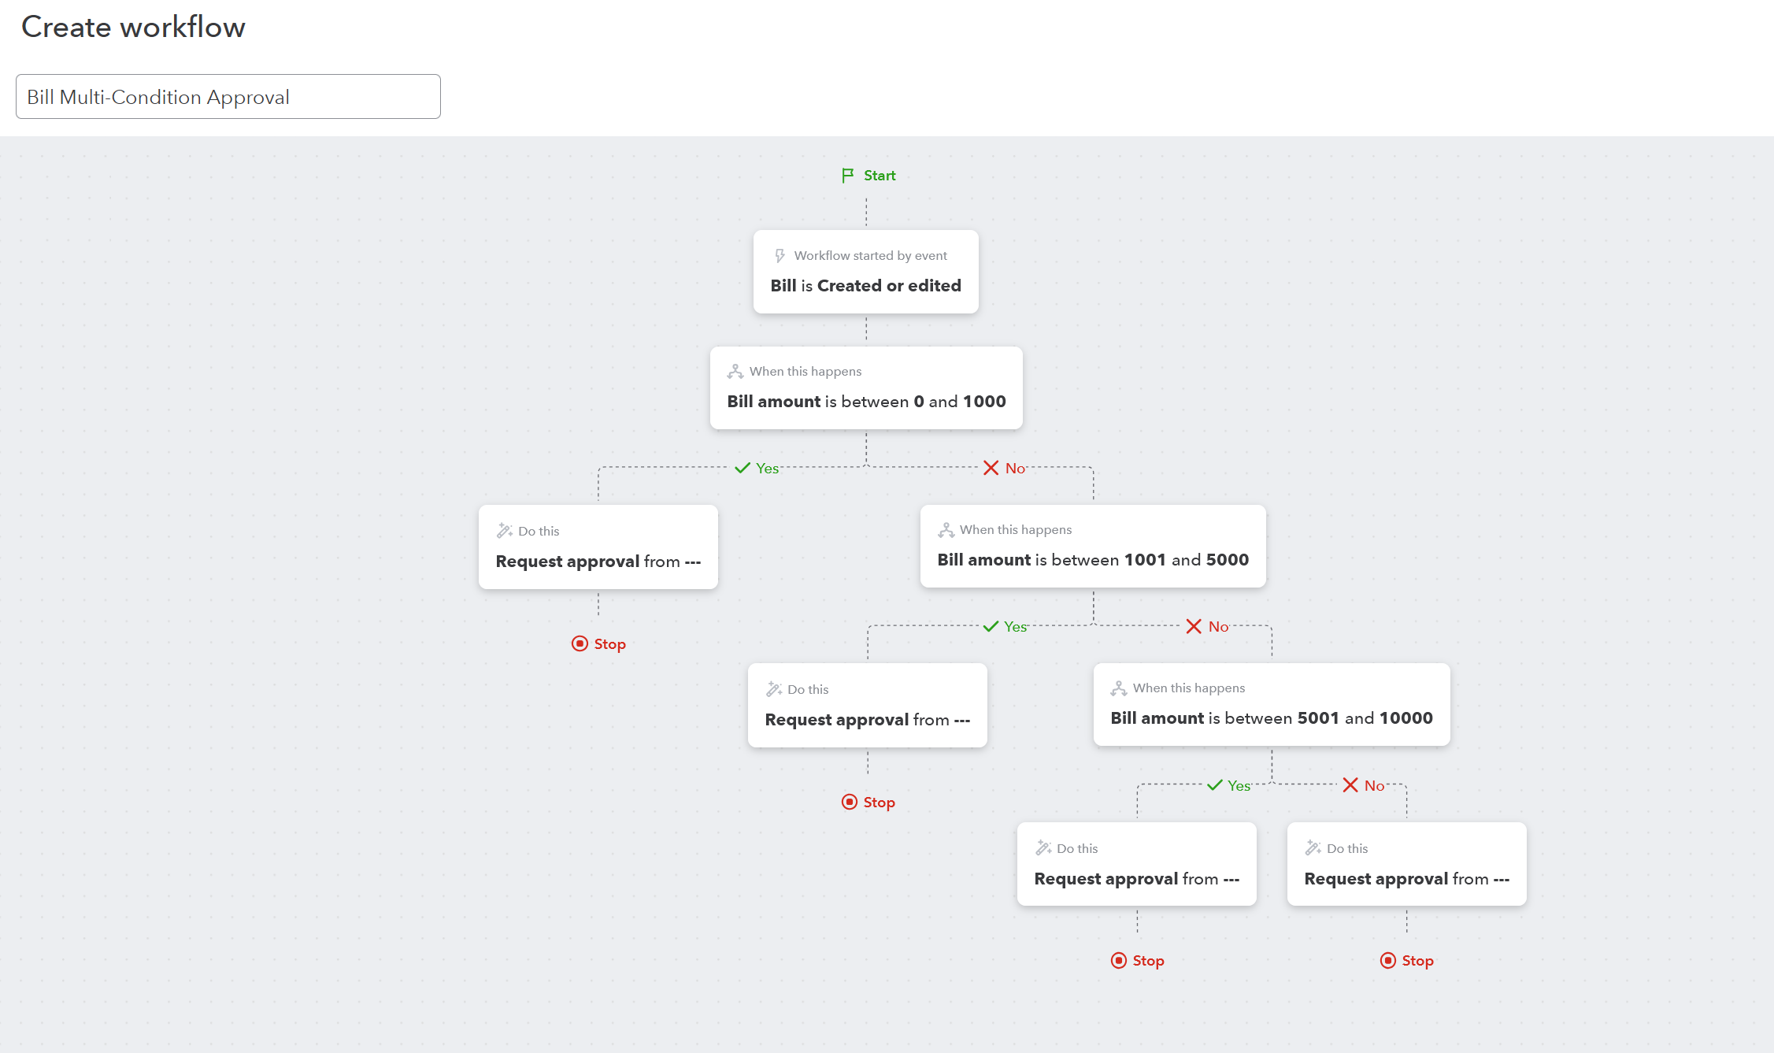Click the workflow name input field

[228, 96]
